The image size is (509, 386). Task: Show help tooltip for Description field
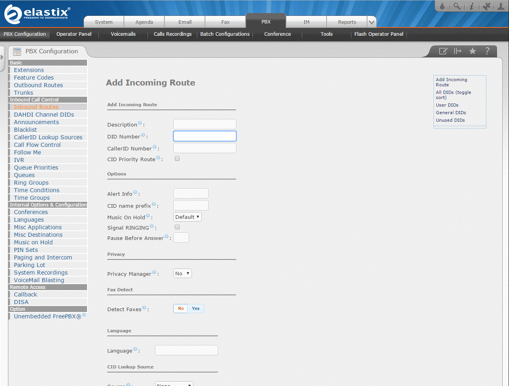pos(140,123)
